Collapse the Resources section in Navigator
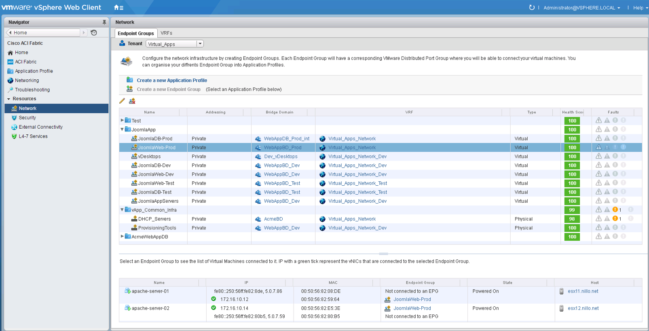 [x=9, y=99]
